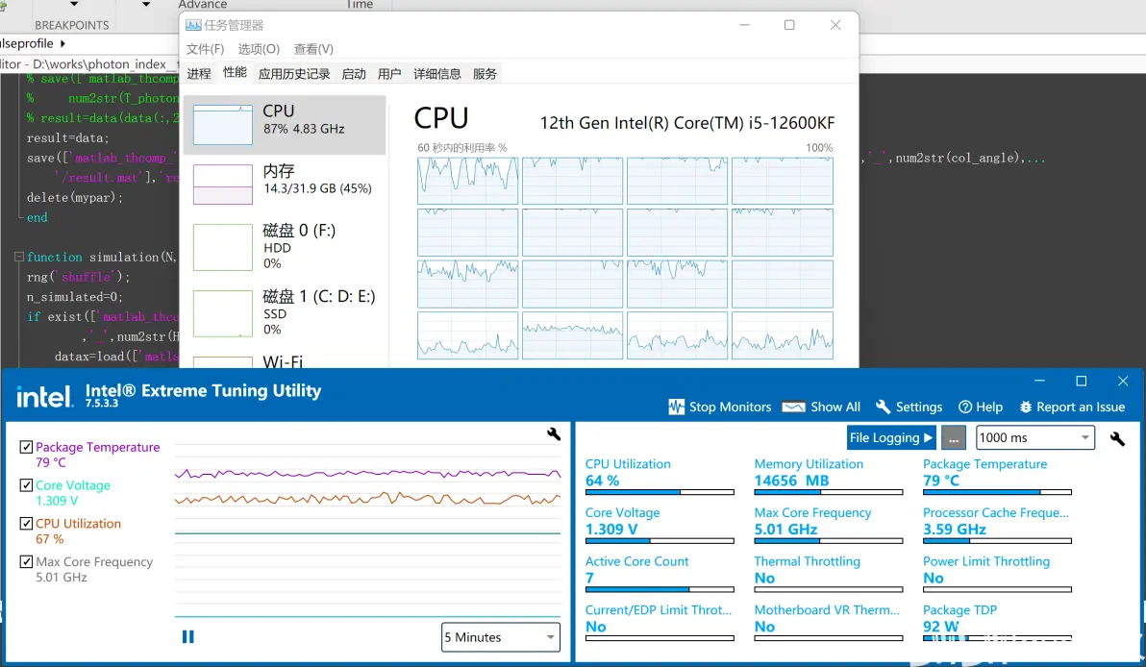Click the Package TDP '92 W' value
The height and width of the screenshot is (667, 1146).
940,627
